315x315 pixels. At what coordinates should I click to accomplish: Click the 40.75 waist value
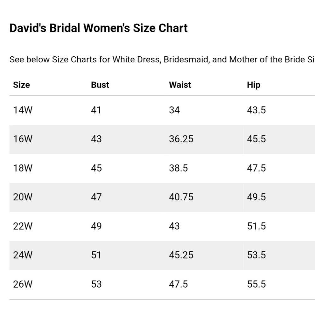coord(181,197)
